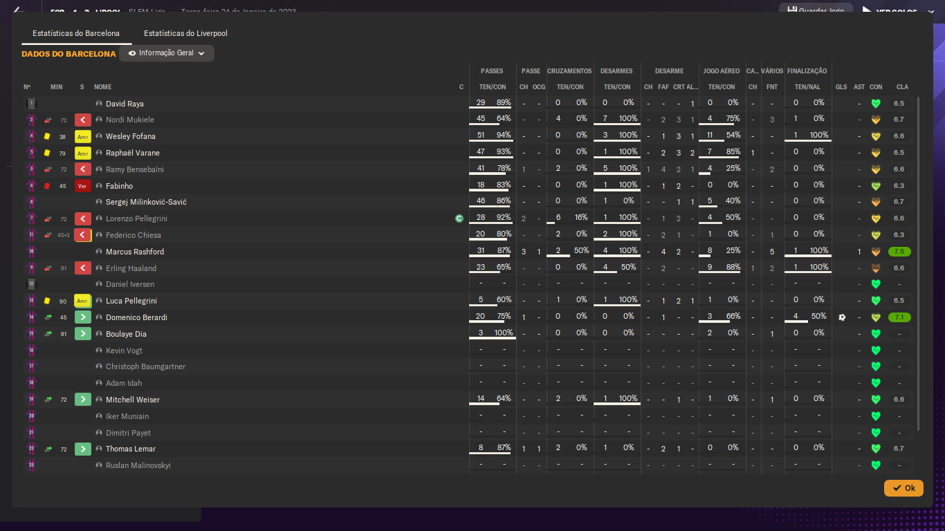Click the green substituted-on arrow for Domenico Berardi
This screenshot has height=531, width=945.
[x=83, y=317]
